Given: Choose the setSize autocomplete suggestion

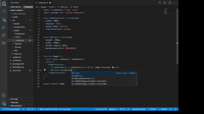Looking at the screenshot, I should pyautogui.click(x=104, y=76).
